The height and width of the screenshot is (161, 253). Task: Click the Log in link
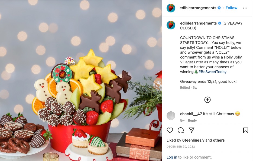(x=172, y=157)
